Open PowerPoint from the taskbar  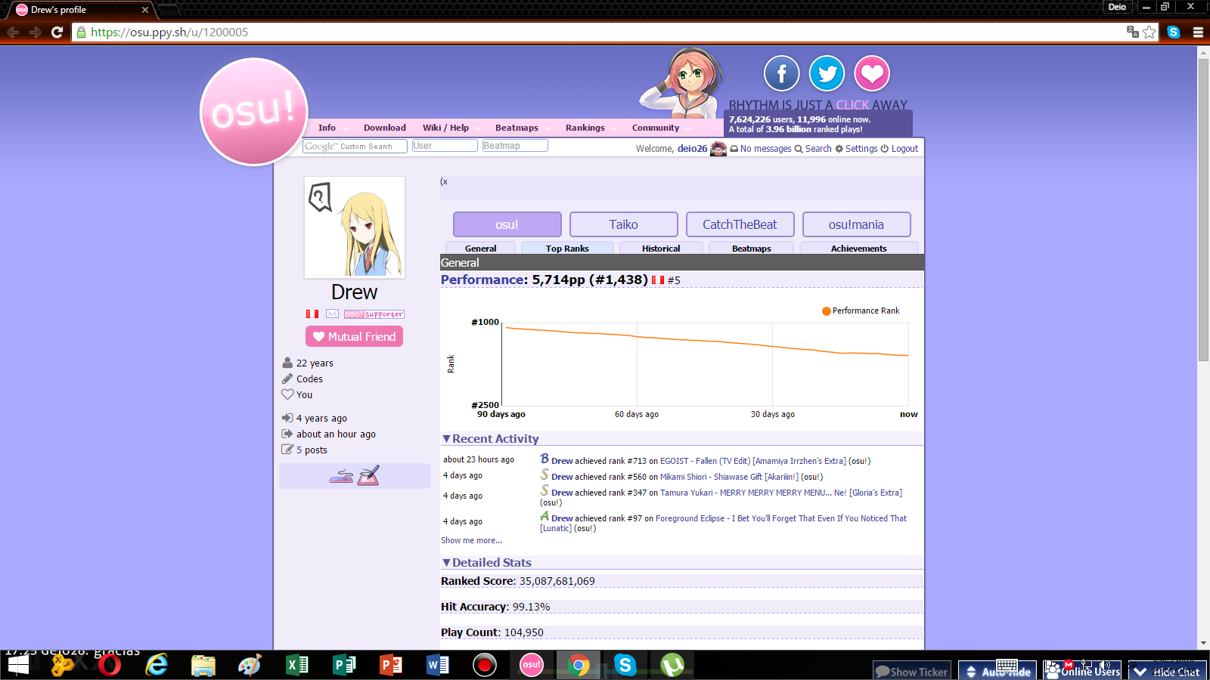(x=391, y=665)
